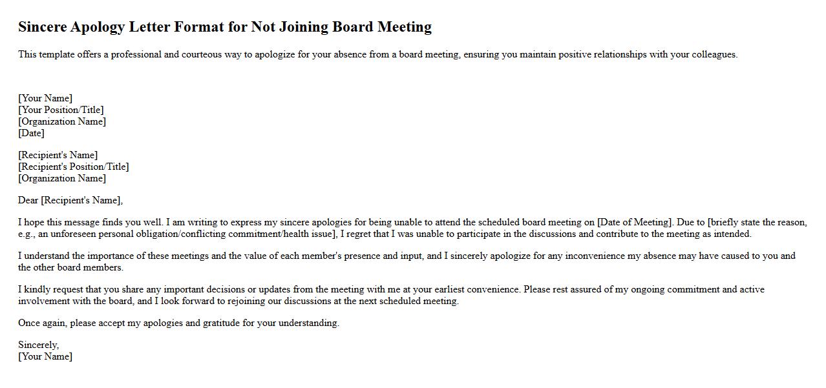Click the template description sentence below the heading
826x388 pixels.
377,55
